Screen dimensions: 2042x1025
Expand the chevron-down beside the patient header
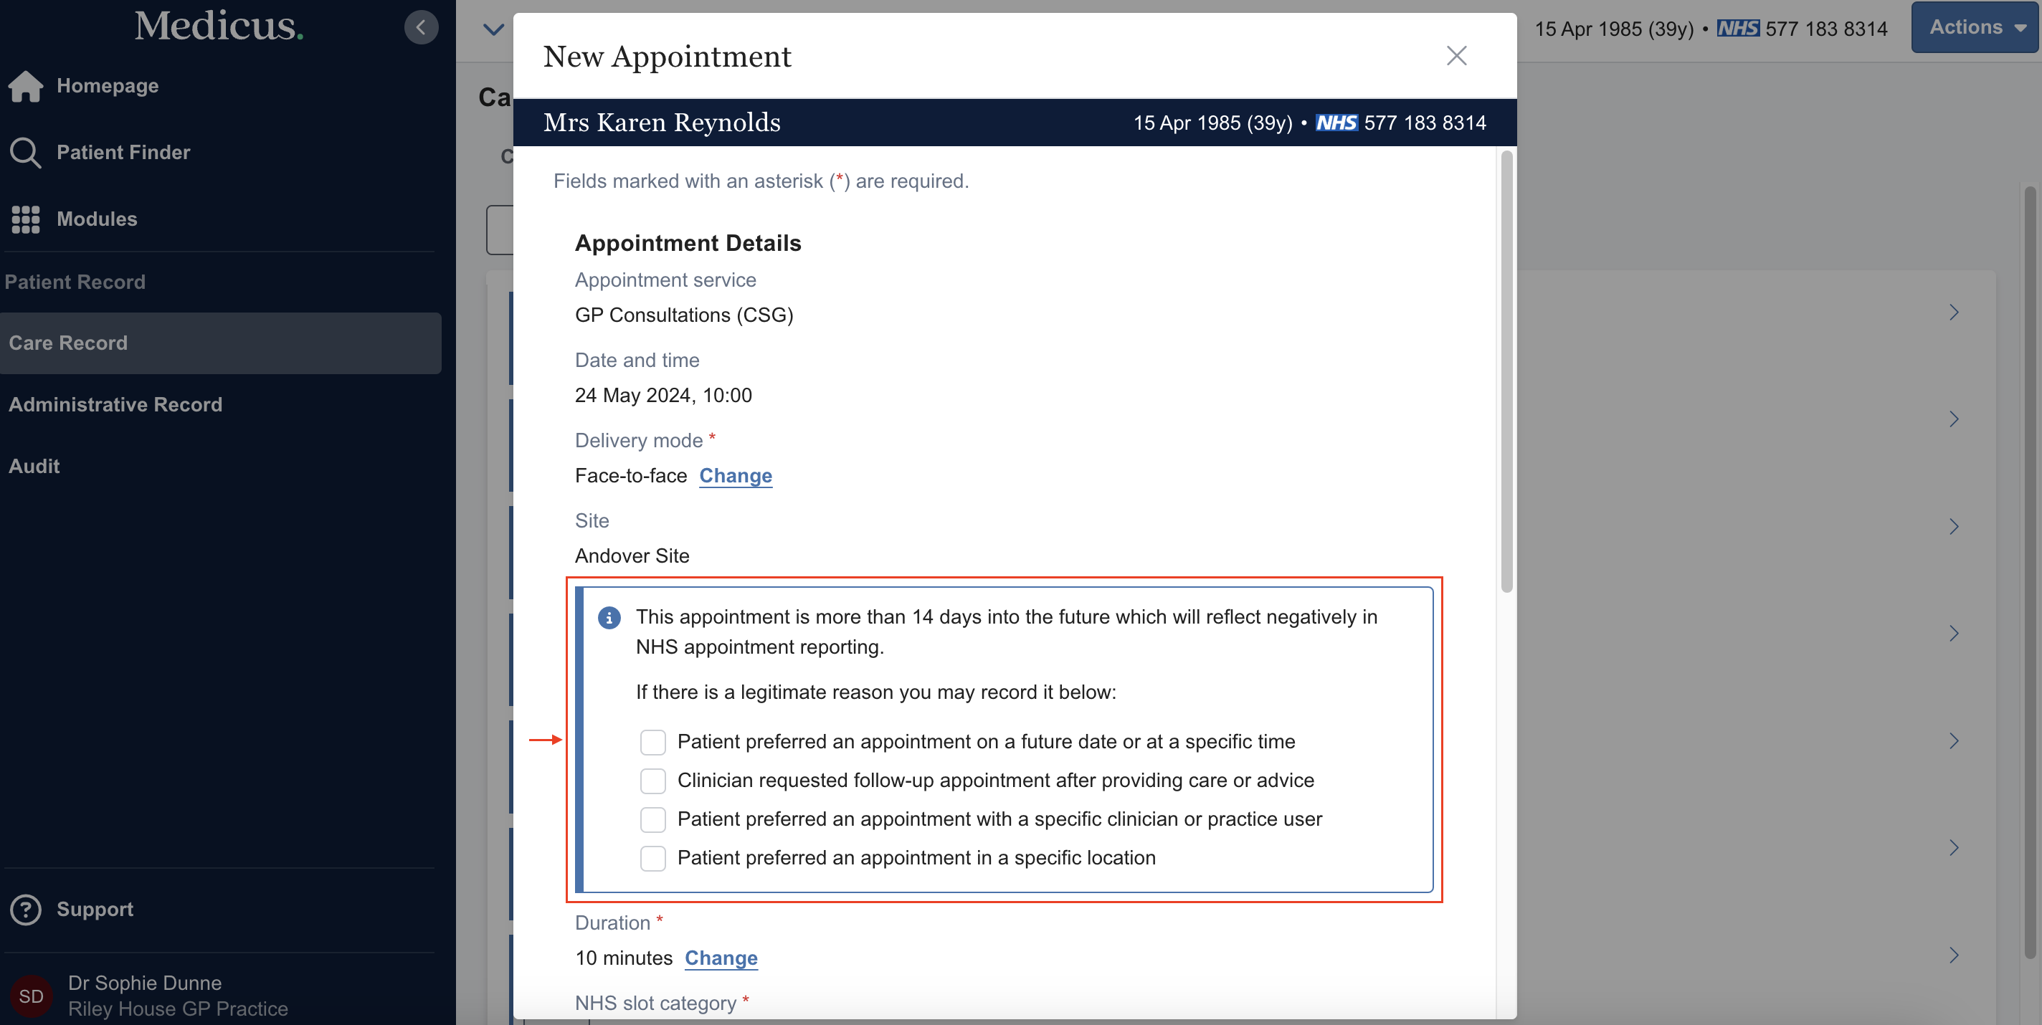click(494, 30)
